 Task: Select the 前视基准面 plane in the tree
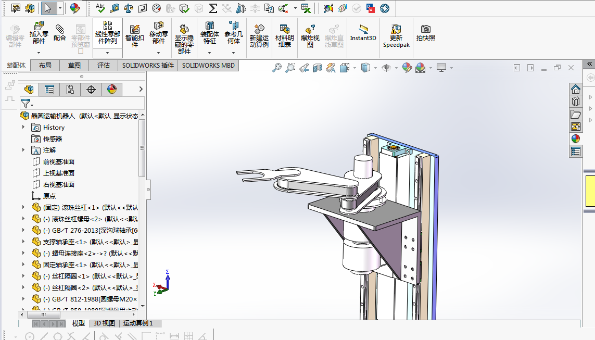[58, 161]
